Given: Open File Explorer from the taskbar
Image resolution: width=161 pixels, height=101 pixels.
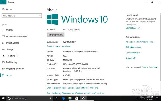Looking at the screenshot, I should [x=70, y=98].
